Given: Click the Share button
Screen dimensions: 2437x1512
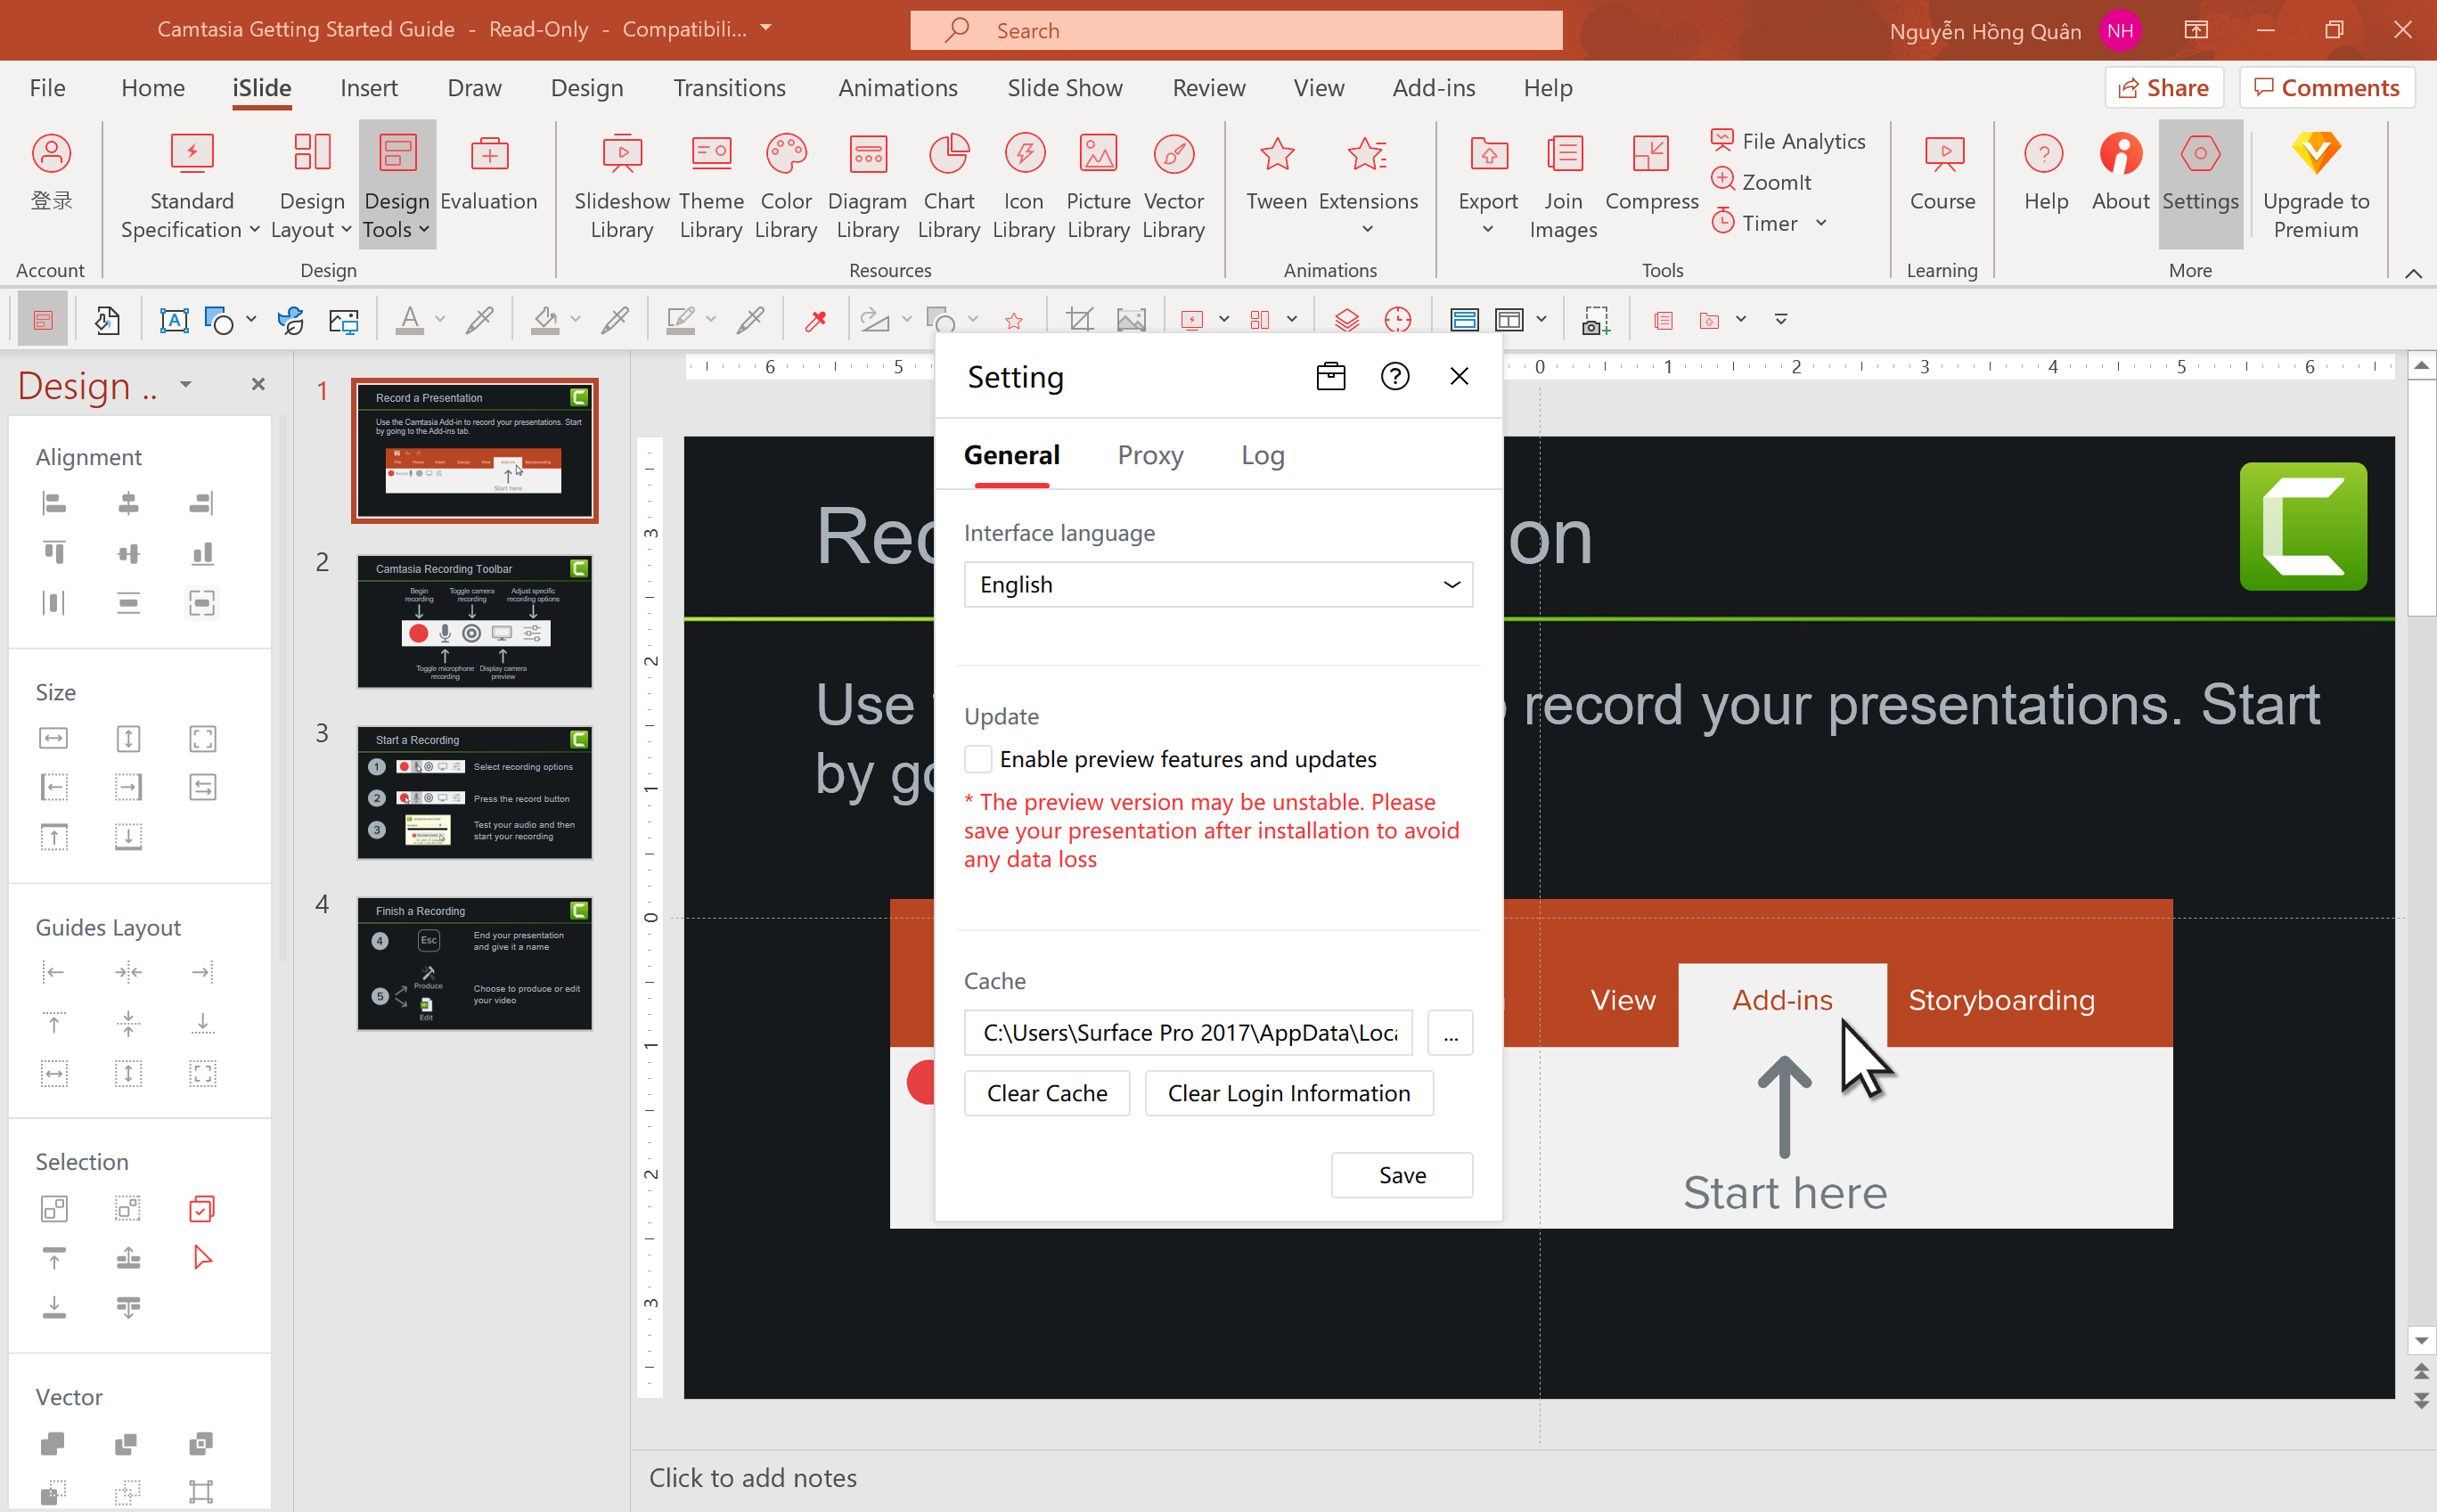Looking at the screenshot, I should click(2163, 88).
